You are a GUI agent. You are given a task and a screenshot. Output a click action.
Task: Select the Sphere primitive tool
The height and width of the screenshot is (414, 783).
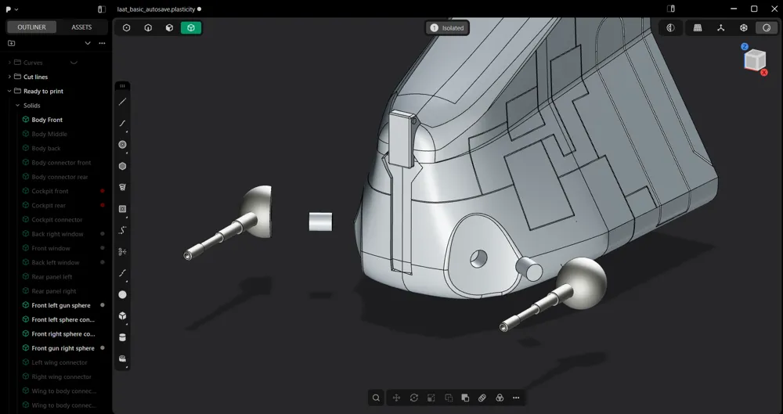click(x=122, y=294)
